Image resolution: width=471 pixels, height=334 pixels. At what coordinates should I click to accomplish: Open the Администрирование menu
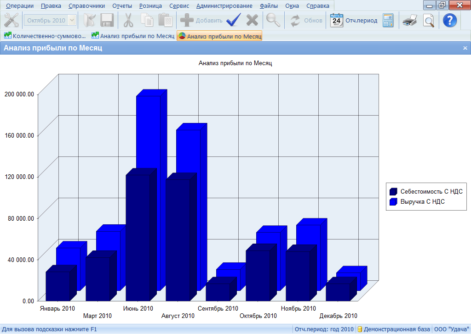click(224, 6)
